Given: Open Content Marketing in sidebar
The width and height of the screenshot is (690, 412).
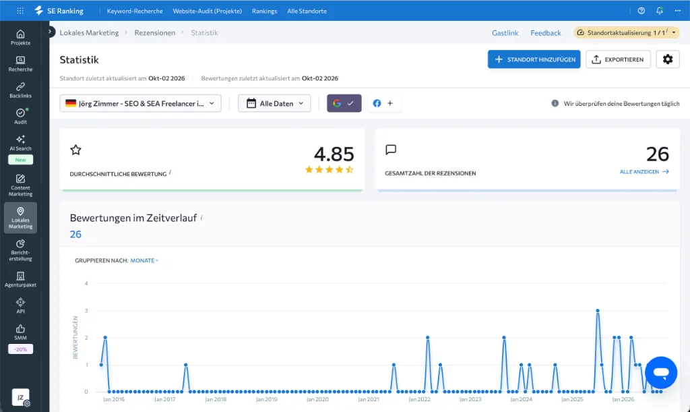Looking at the screenshot, I should (21, 185).
